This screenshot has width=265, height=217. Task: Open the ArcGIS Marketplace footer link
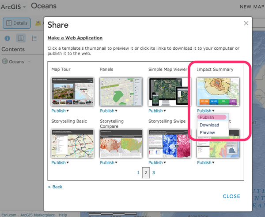38,215
